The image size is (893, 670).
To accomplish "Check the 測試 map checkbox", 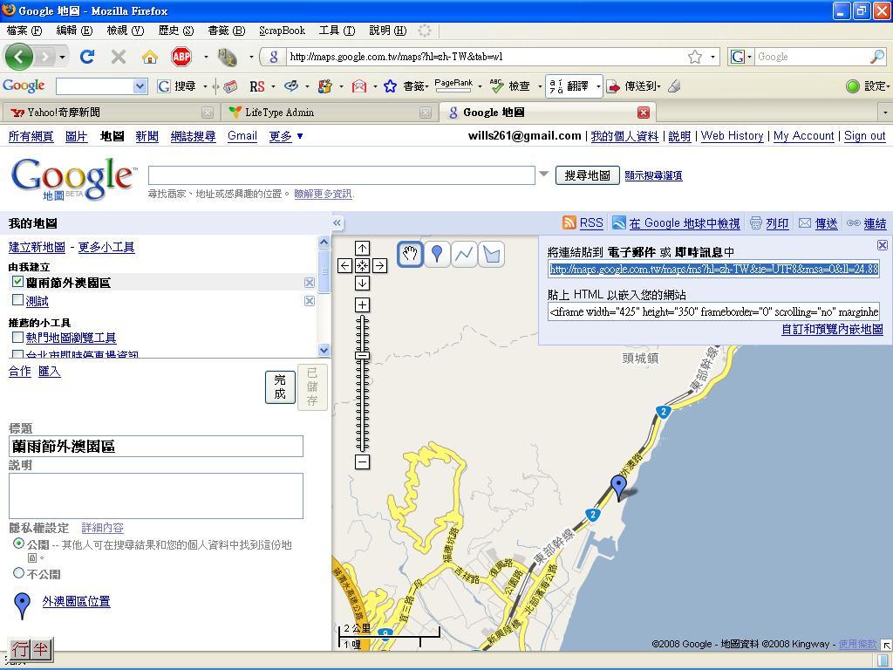I will coord(17,300).
